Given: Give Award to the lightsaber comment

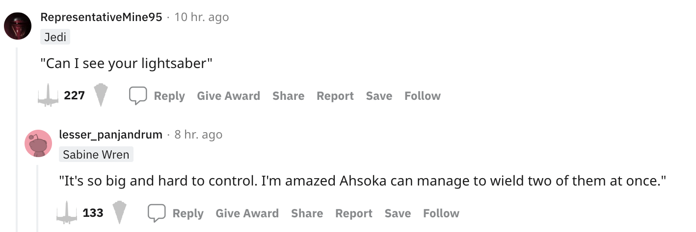Looking at the screenshot, I should pyautogui.click(x=229, y=96).
